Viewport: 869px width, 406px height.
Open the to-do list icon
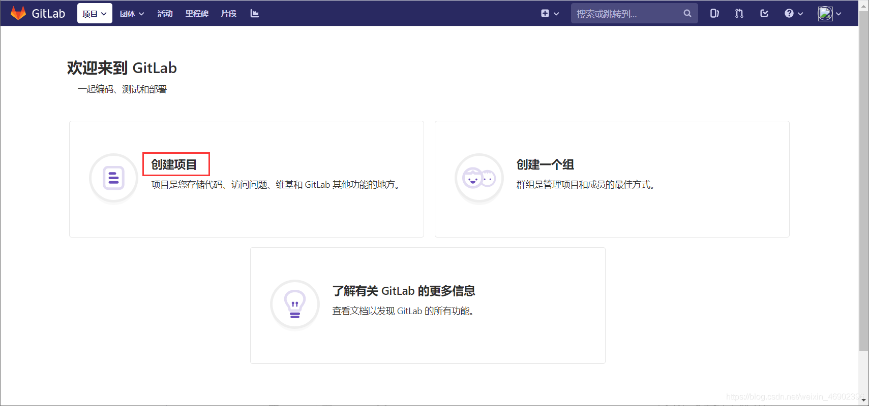click(764, 14)
